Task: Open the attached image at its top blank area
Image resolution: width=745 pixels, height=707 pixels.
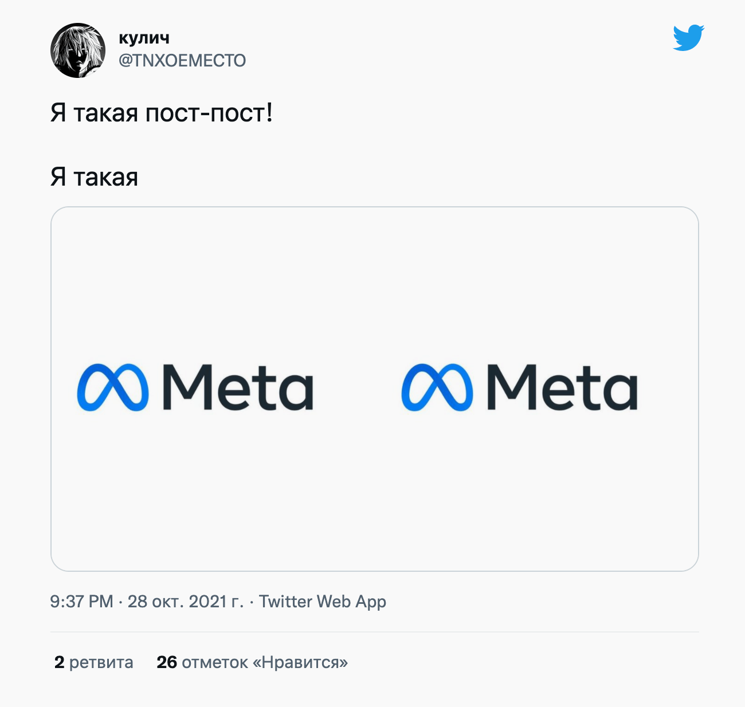Action: tap(375, 258)
